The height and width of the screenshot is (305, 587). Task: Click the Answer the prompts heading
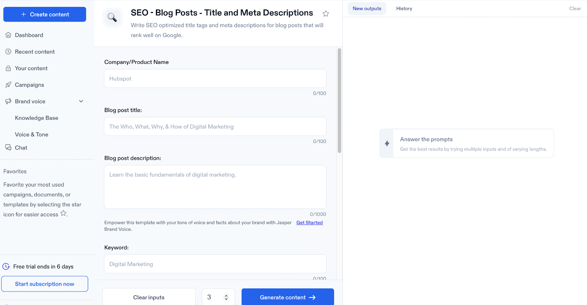(426, 139)
